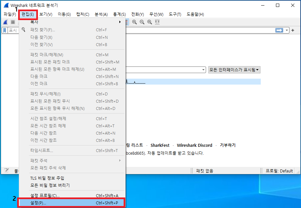This screenshot has width=301, height=208.
Task: Click the display filter bookmark icon
Action: coord(5,30)
